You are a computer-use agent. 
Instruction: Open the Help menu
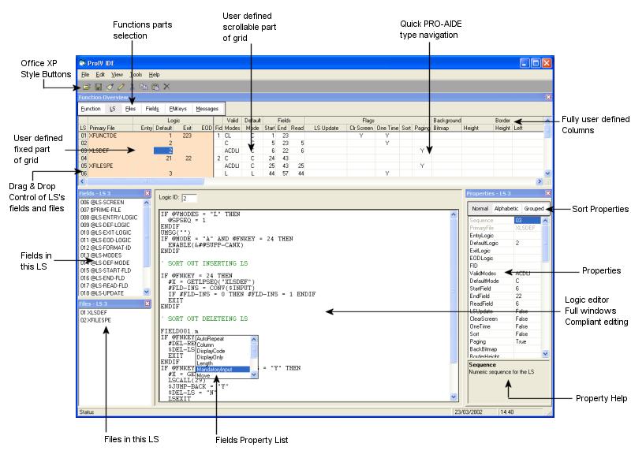(x=154, y=75)
